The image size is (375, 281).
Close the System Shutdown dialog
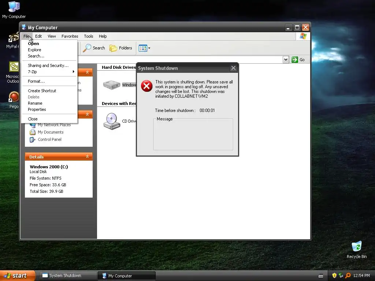(x=233, y=68)
